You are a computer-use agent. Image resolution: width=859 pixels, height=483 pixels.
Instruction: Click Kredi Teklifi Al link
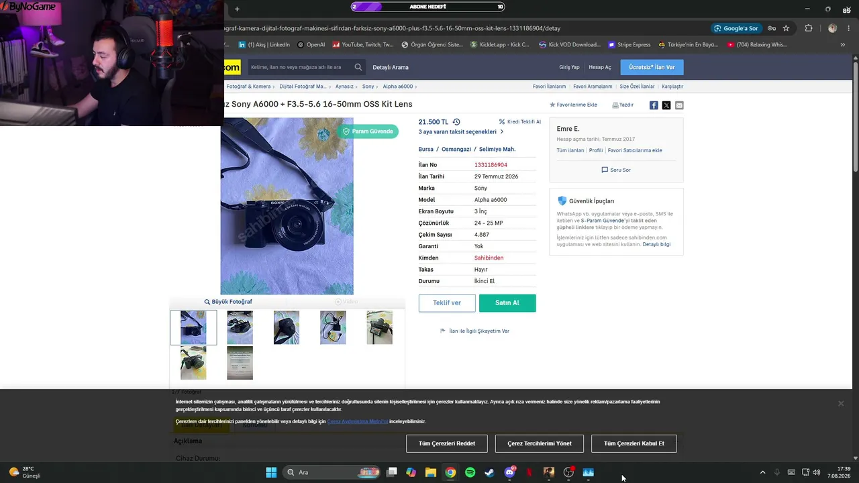tap(520, 122)
